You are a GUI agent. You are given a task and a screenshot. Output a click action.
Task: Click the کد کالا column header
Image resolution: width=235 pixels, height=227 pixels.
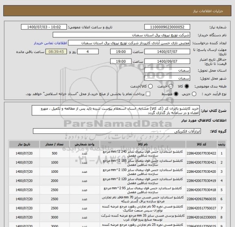(x=202, y=144)
